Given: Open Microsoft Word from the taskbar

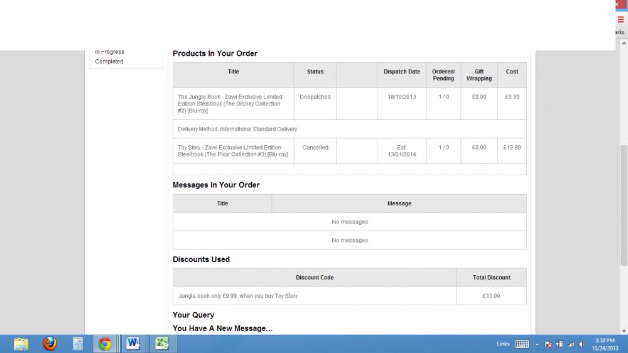Looking at the screenshot, I should click(x=133, y=344).
